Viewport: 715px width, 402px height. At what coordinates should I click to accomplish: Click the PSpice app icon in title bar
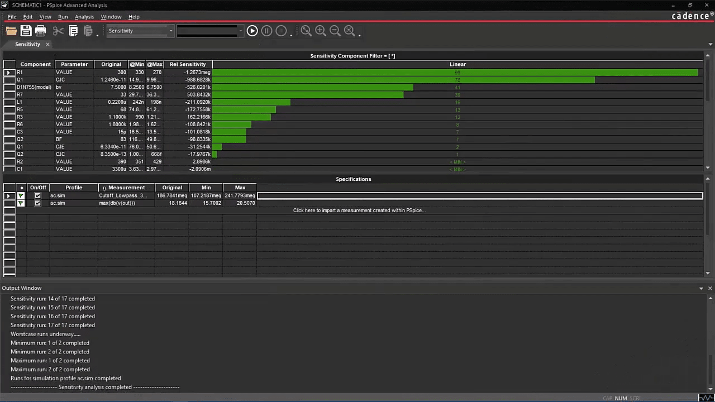5,5
